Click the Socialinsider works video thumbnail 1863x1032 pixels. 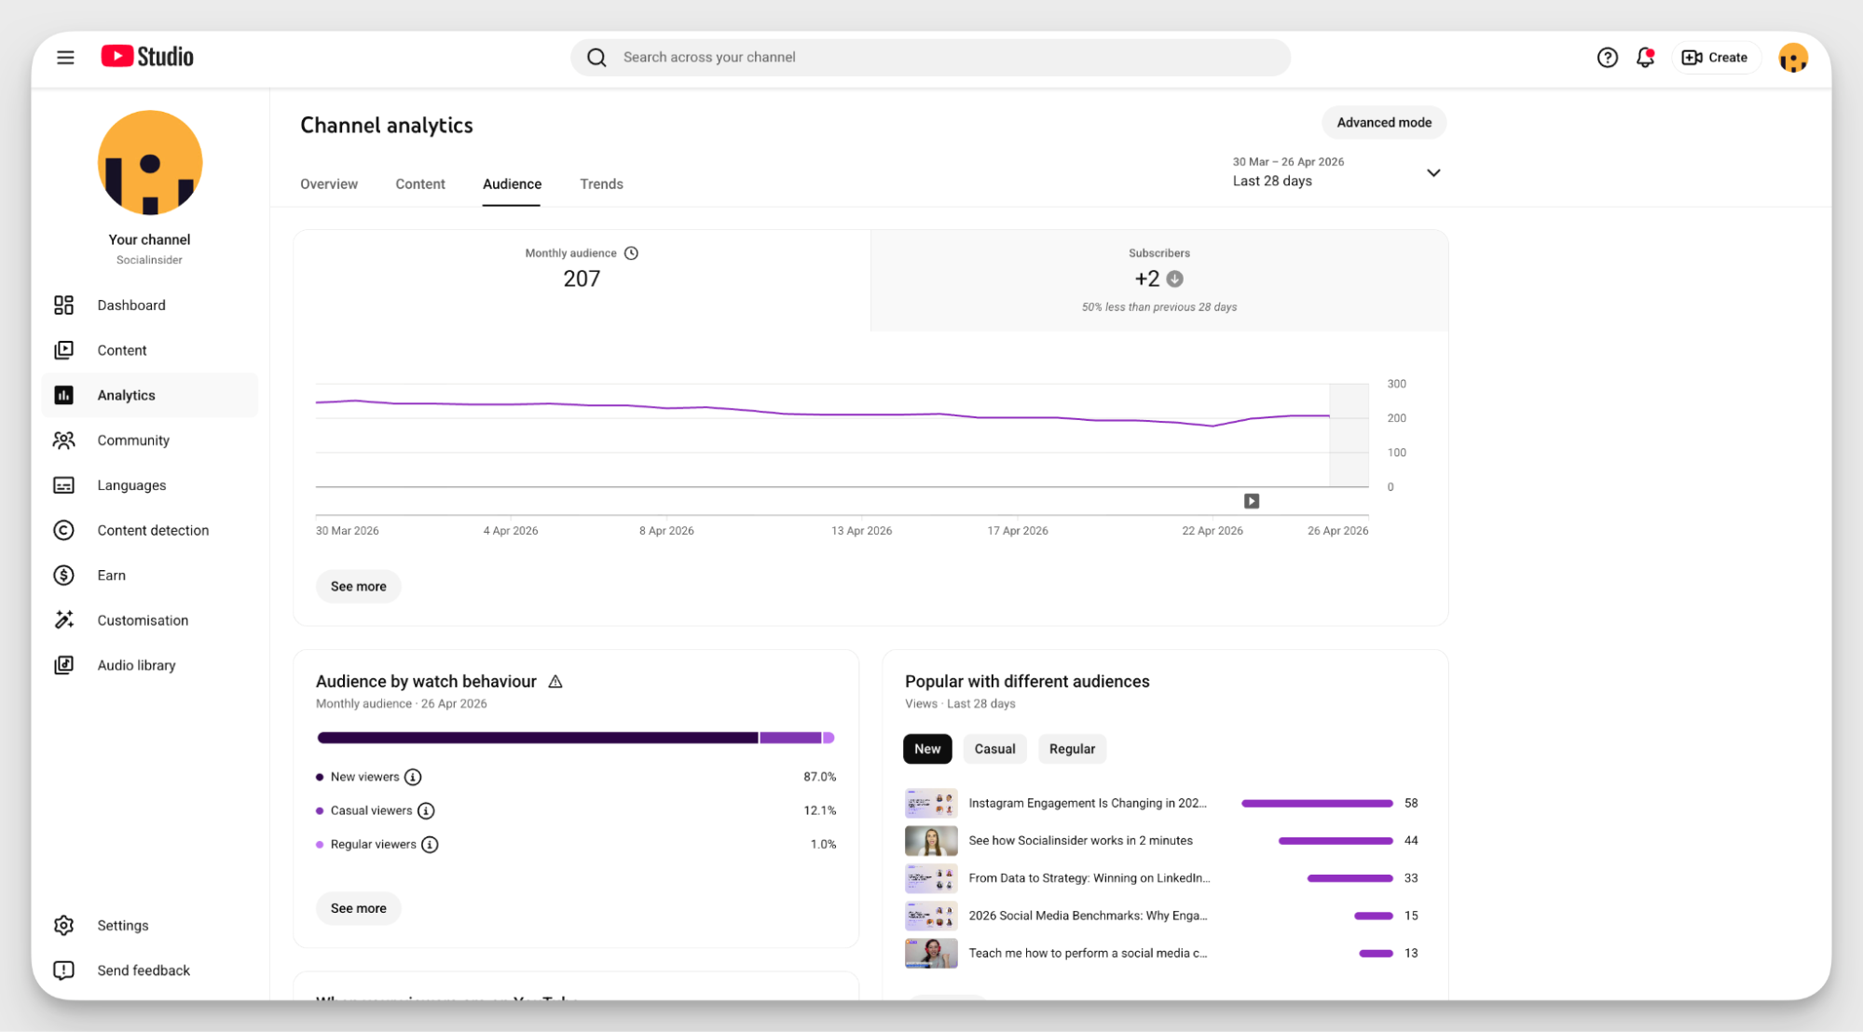[931, 841]
